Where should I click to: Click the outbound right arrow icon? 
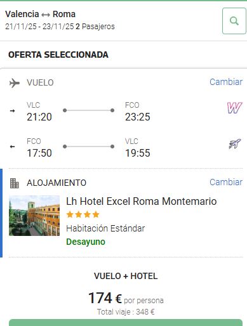[13, 110]
